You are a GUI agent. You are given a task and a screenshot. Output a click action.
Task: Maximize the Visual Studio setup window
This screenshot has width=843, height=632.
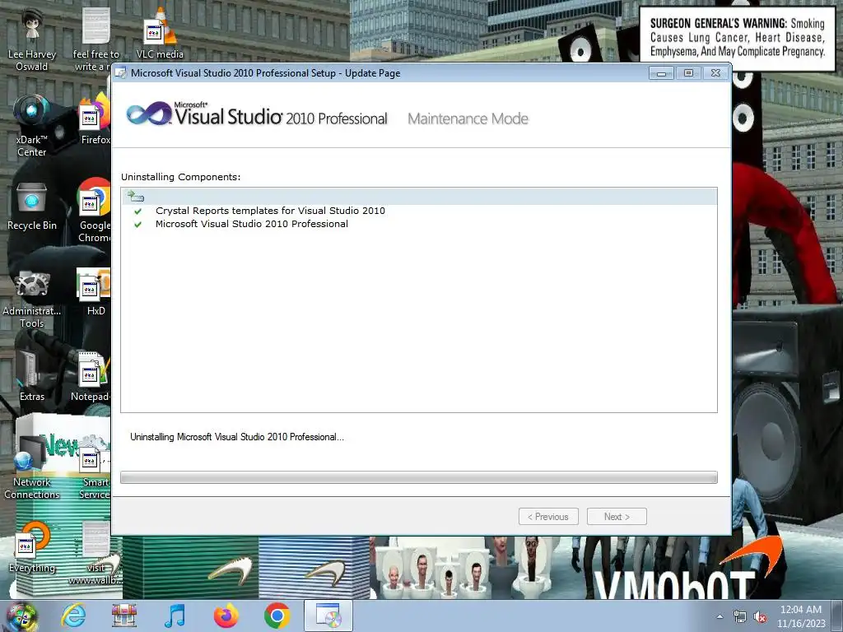point(688,73)
